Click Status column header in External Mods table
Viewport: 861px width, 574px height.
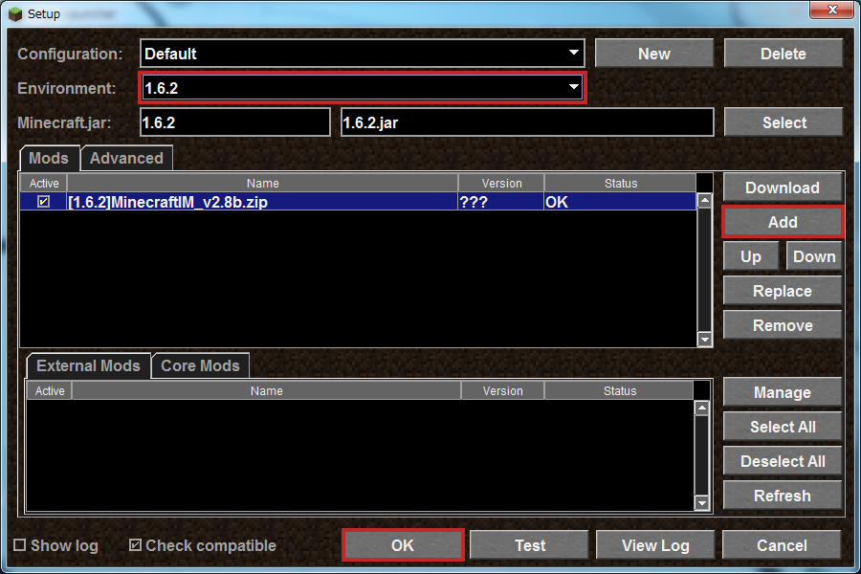(619, 390)
